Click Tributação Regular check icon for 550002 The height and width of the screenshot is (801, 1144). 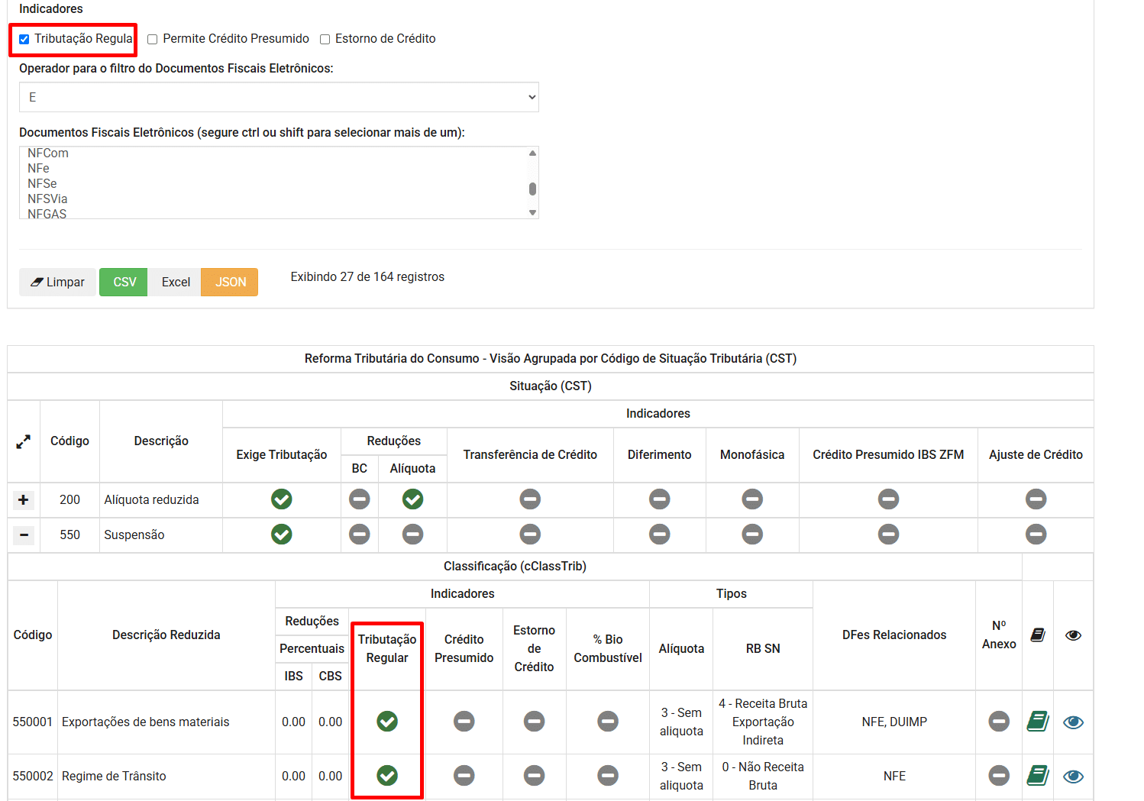[387, 776]
